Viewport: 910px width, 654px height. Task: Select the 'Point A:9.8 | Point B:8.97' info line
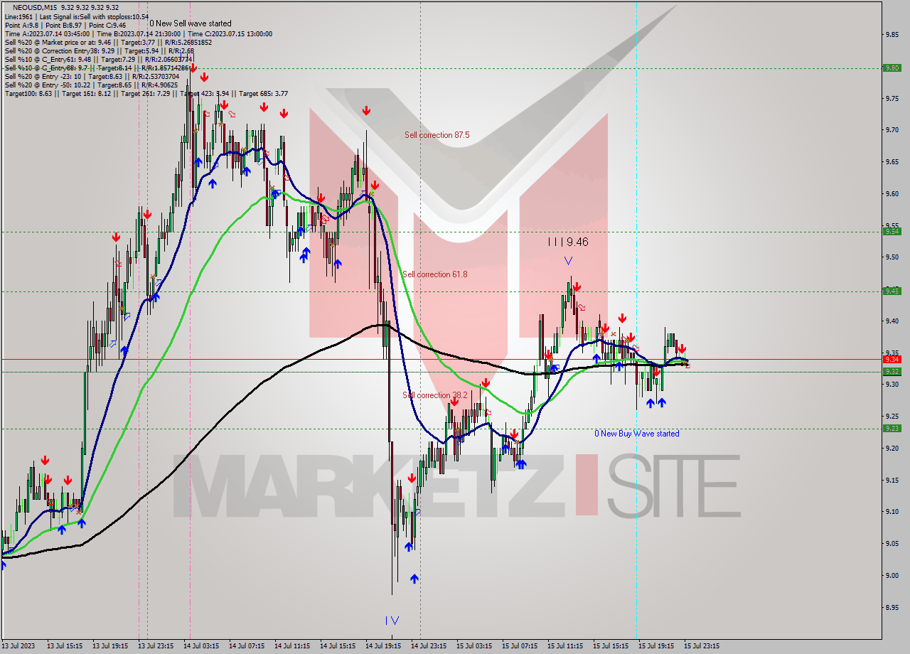pos(65,25)
